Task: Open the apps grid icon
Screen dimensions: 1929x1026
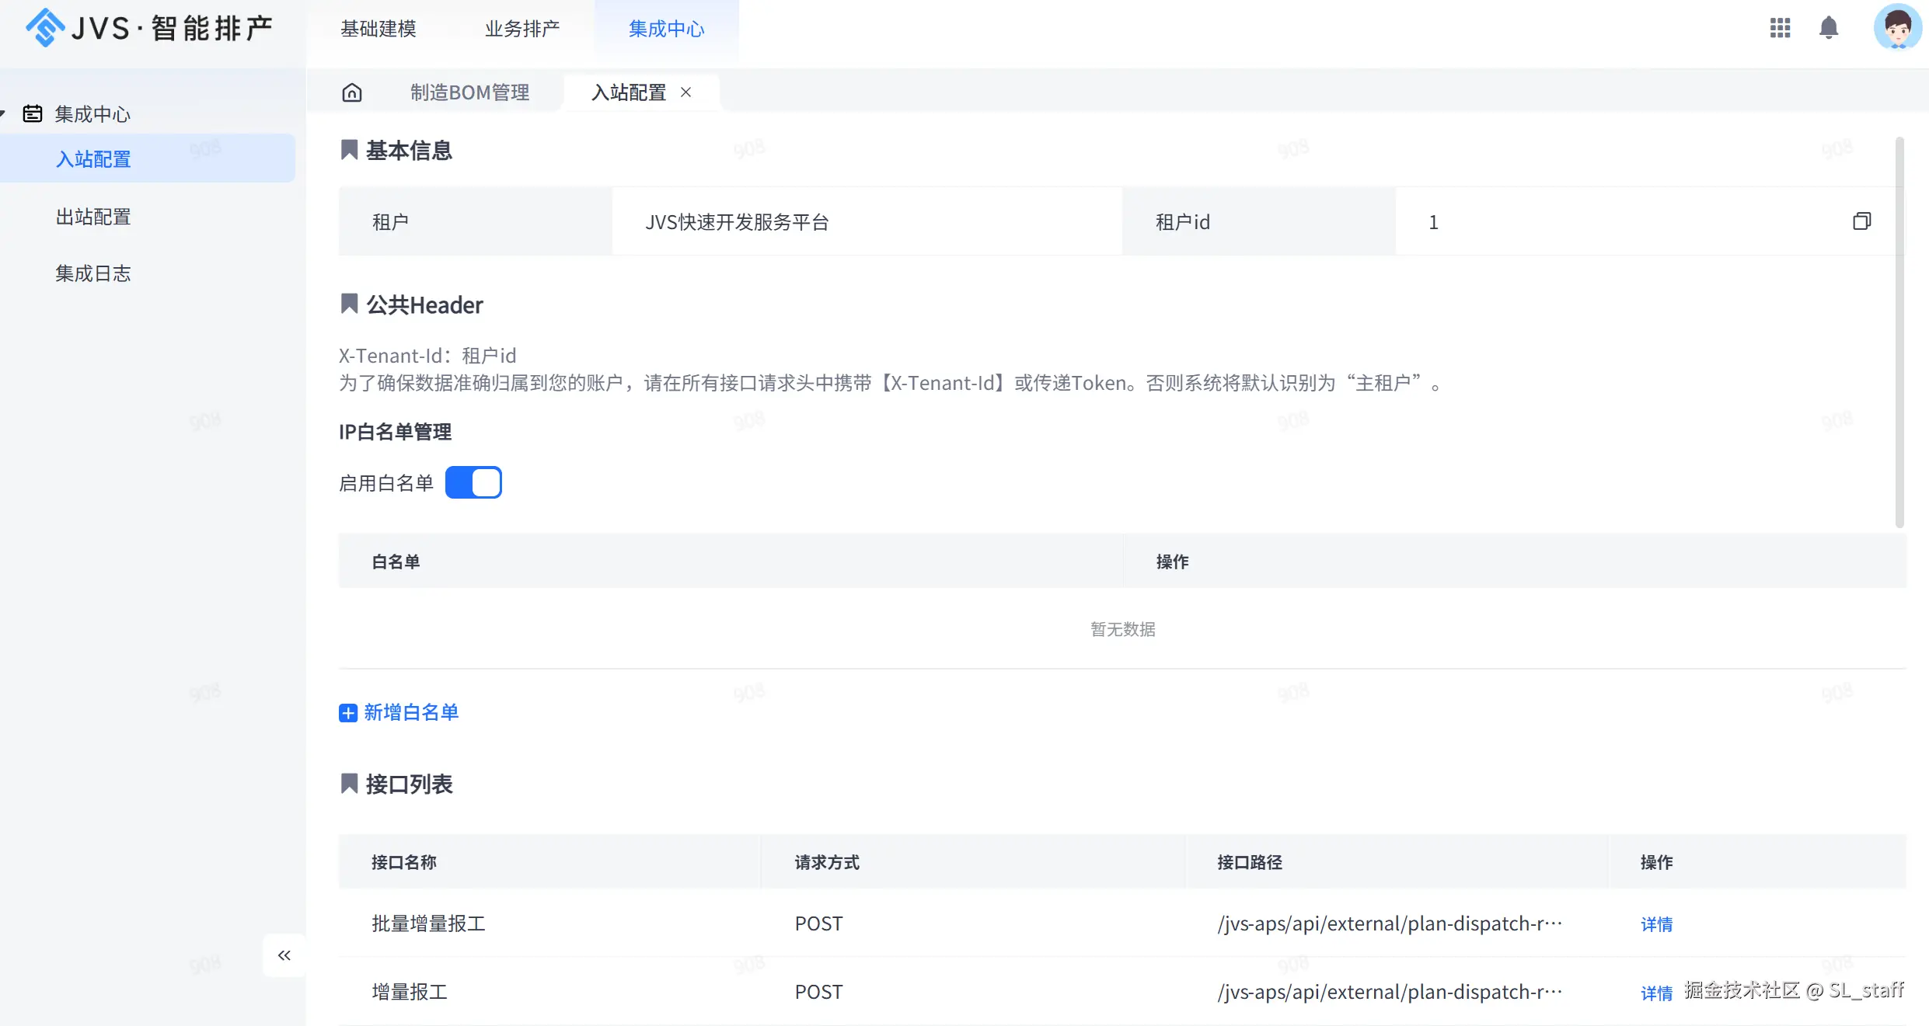Action: pos(1780,29)
